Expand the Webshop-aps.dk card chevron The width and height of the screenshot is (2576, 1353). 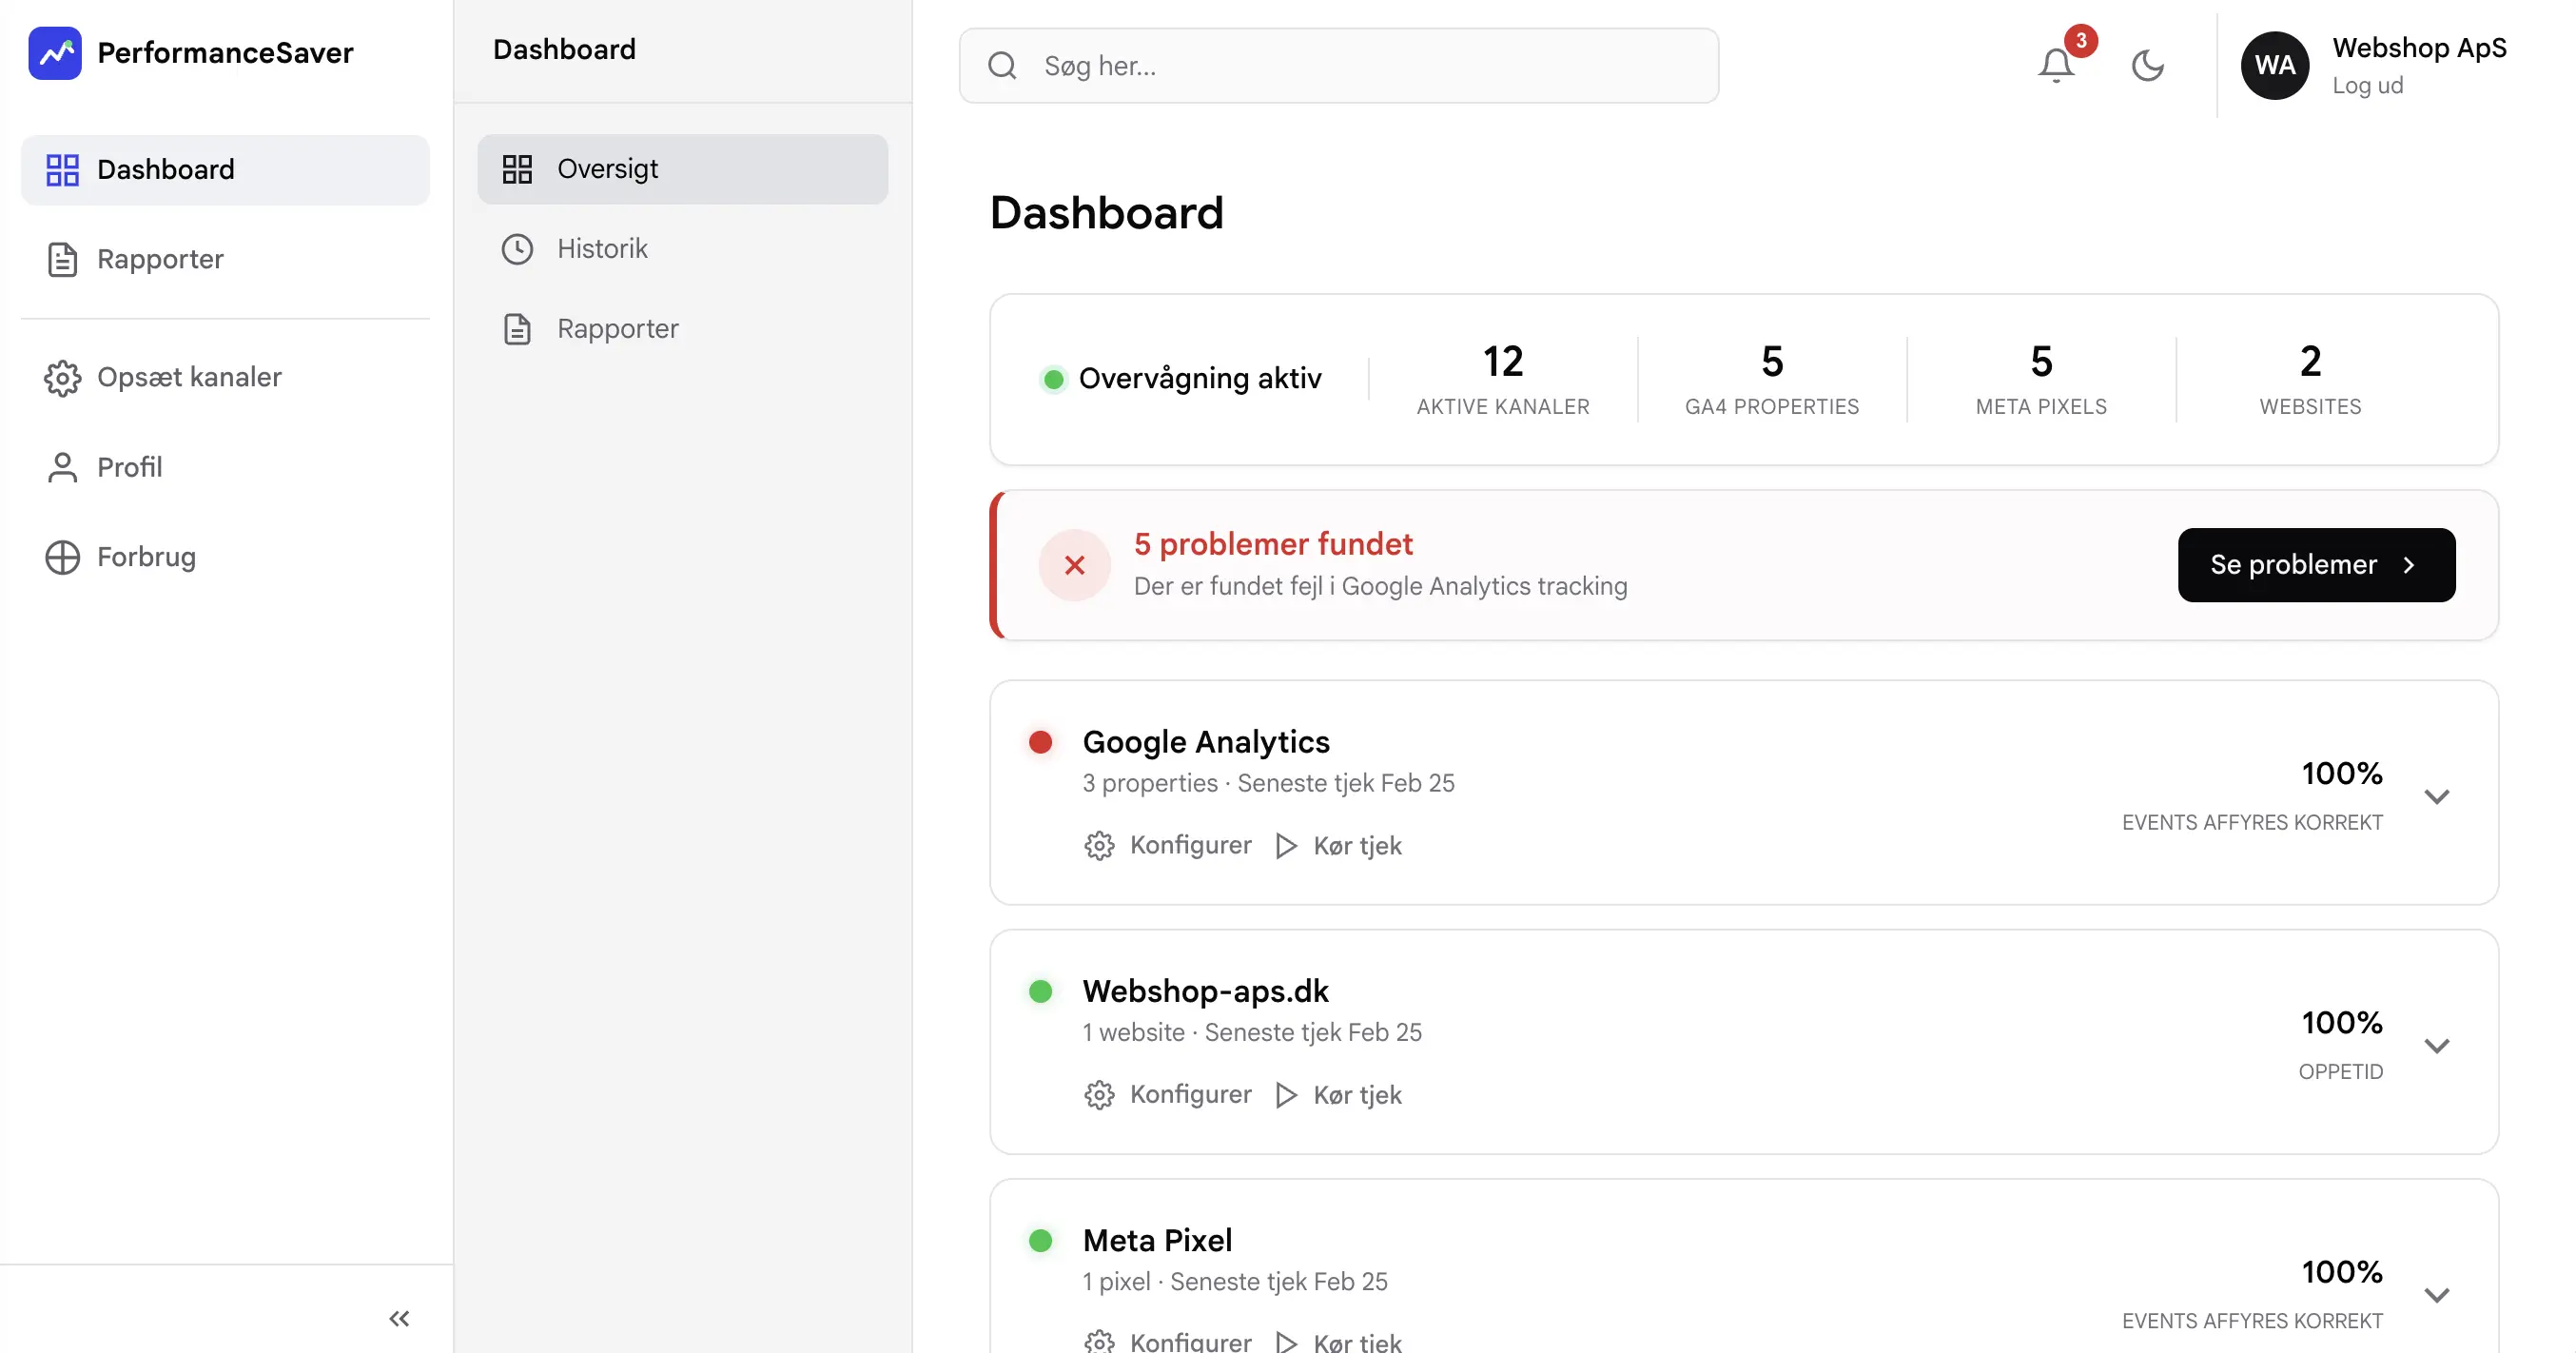click(x=2437, y=1046)
